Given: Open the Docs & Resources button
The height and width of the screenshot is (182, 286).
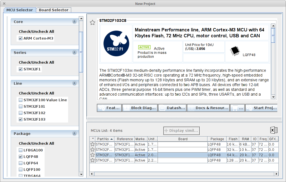Looking at the screenshot, I should (x=208, y=108).
